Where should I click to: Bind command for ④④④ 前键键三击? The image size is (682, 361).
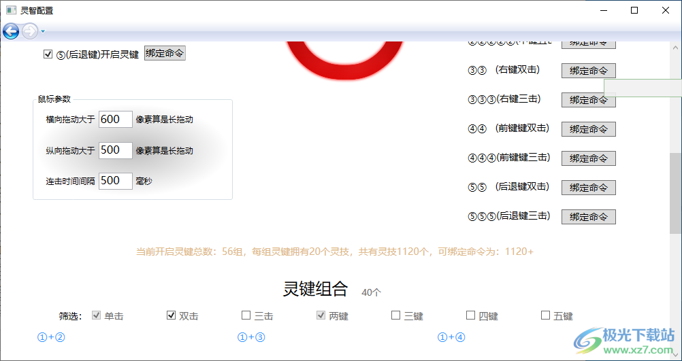pos(589,158)
